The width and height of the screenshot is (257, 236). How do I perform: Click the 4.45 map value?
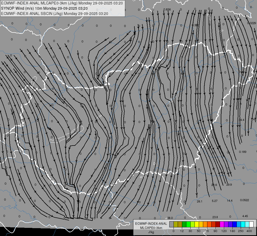tap(245, 216)
